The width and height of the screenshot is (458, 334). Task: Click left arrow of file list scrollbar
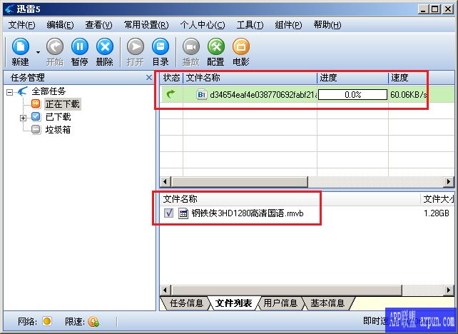coord(166,290)
